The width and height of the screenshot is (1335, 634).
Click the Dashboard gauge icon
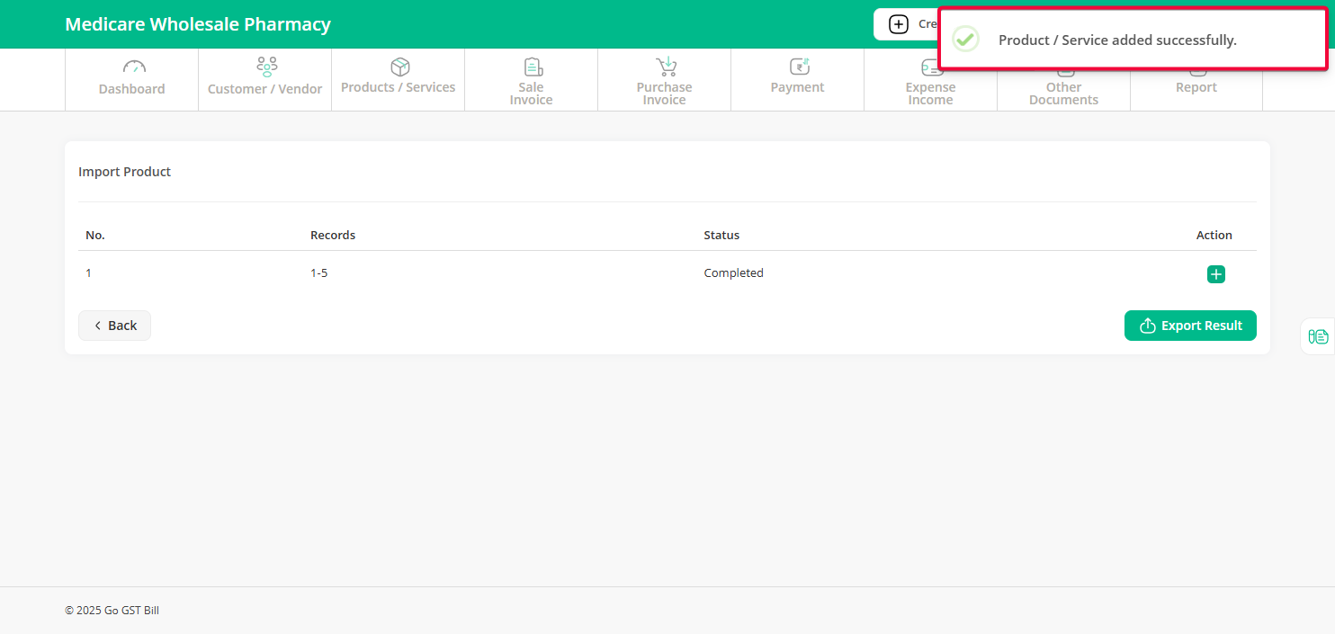point(134,67)
